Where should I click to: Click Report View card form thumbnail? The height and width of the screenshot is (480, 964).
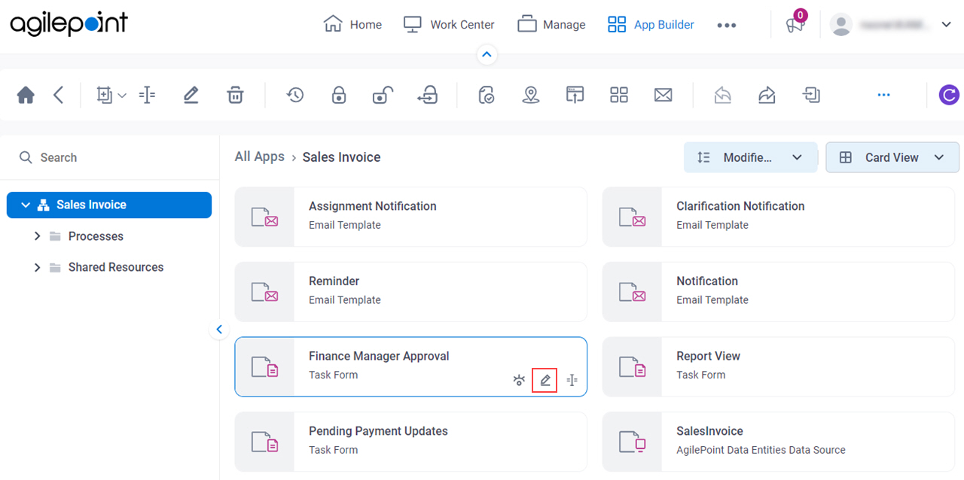click(633, 366)
